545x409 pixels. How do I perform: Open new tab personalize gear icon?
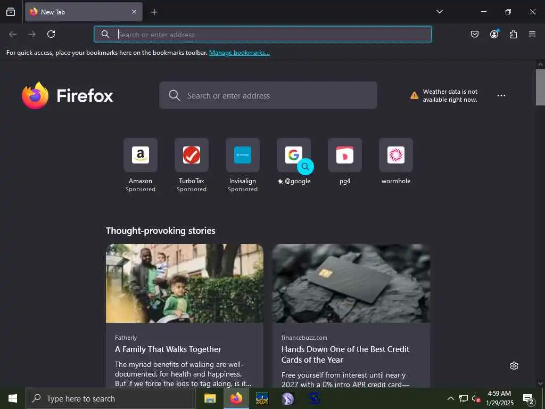point(514,366)
